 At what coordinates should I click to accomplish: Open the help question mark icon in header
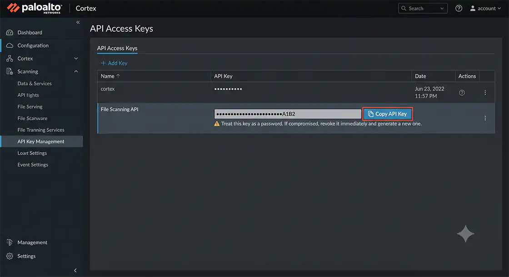tap(459, 9)
